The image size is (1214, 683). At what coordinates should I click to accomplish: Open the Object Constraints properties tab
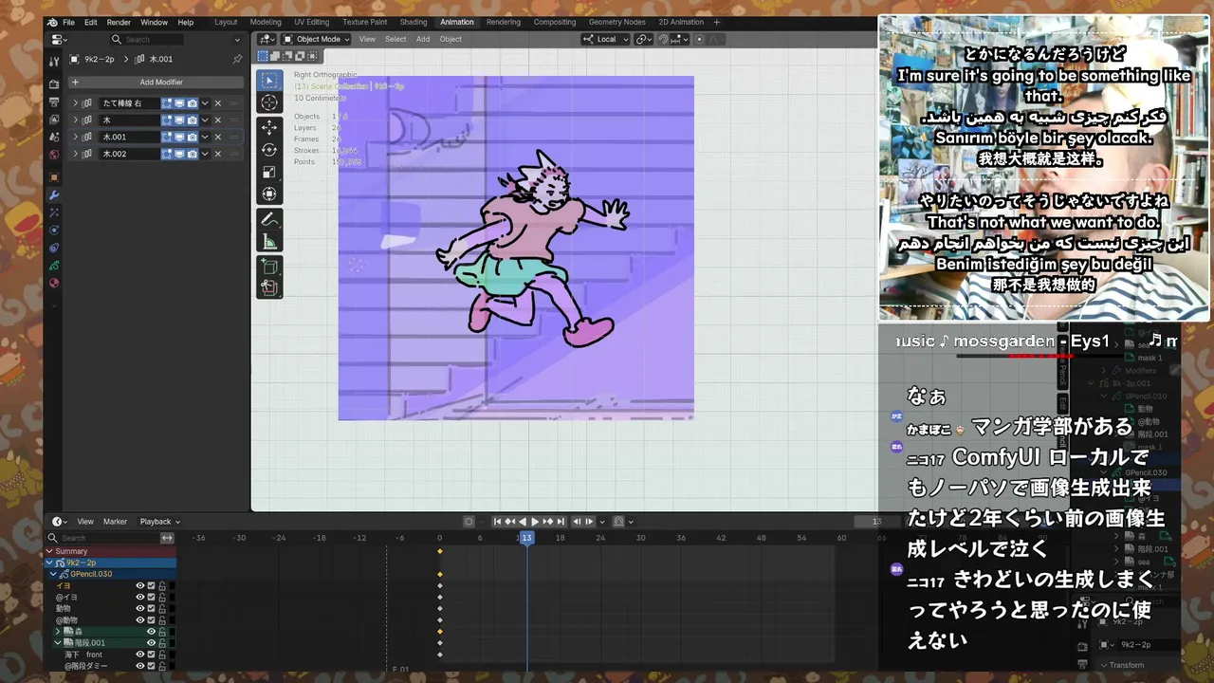tap(54, 248)
